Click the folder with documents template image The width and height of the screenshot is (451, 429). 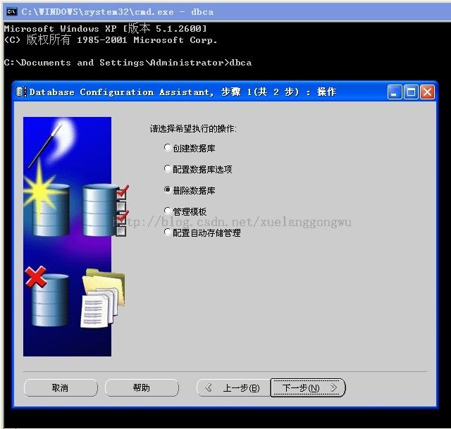click(x=103, y=298)
